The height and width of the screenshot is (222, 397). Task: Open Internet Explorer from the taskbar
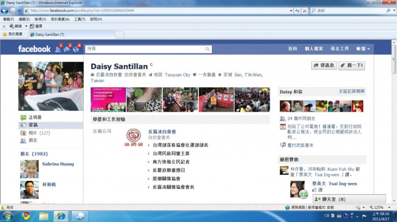pyautogui.click(x=61, y=216)
